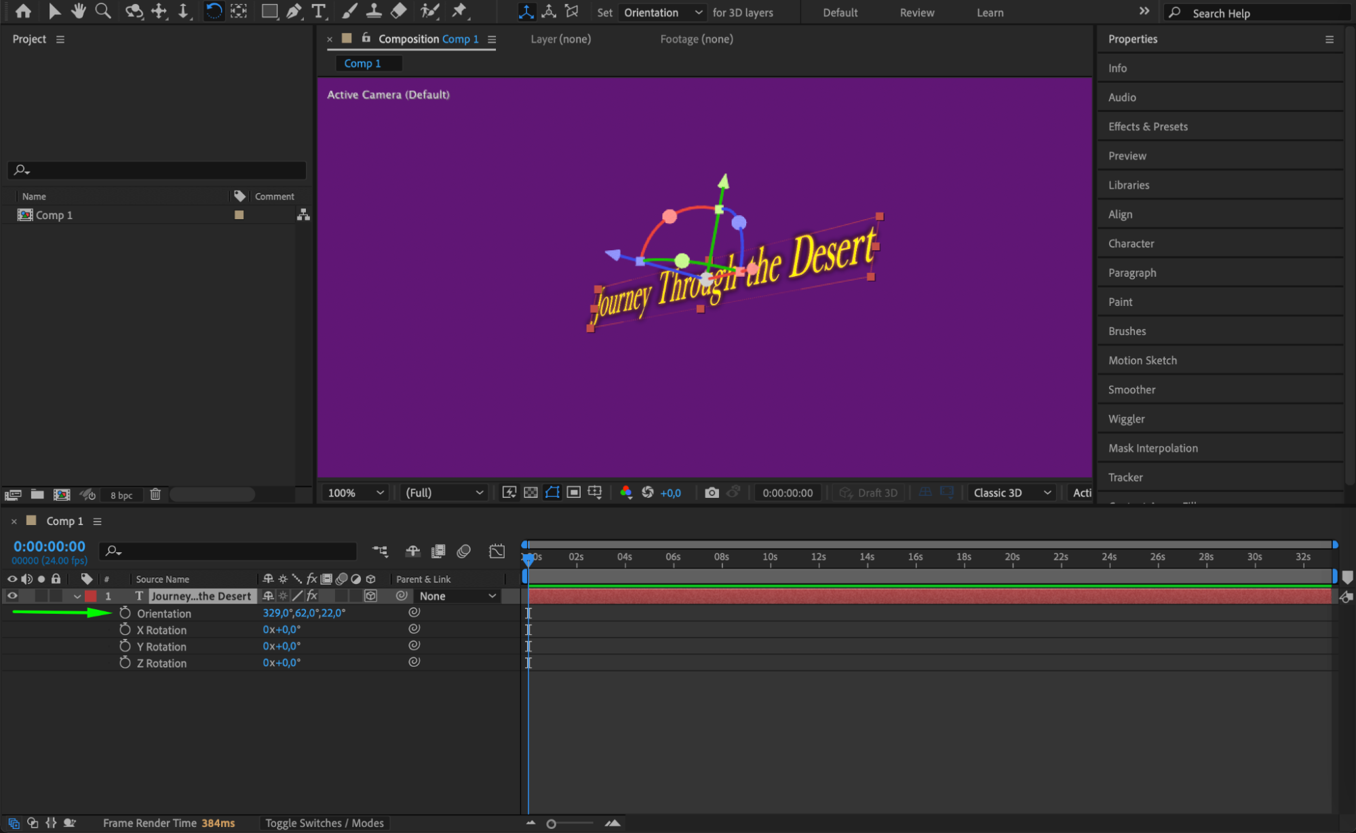Screen dimensions: 1356x833
Task: Take a snapshot with the camera icon
Action: [x=712, y=492]
